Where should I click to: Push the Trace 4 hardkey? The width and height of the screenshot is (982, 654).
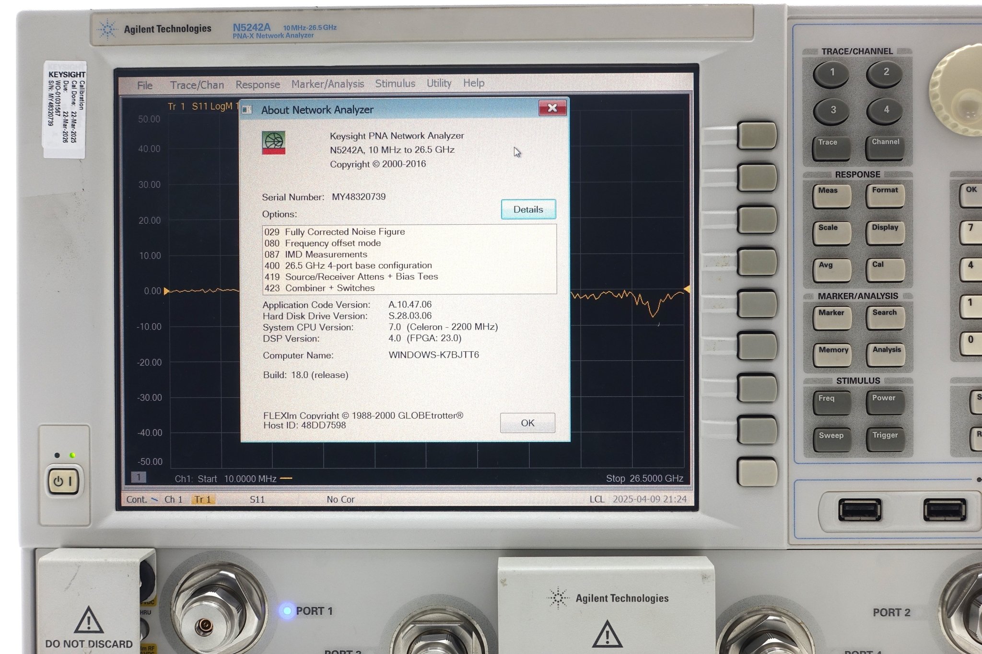pos(885,111)
